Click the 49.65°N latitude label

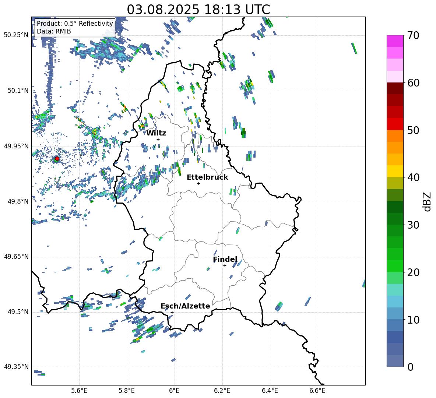[x=16, y=257]
